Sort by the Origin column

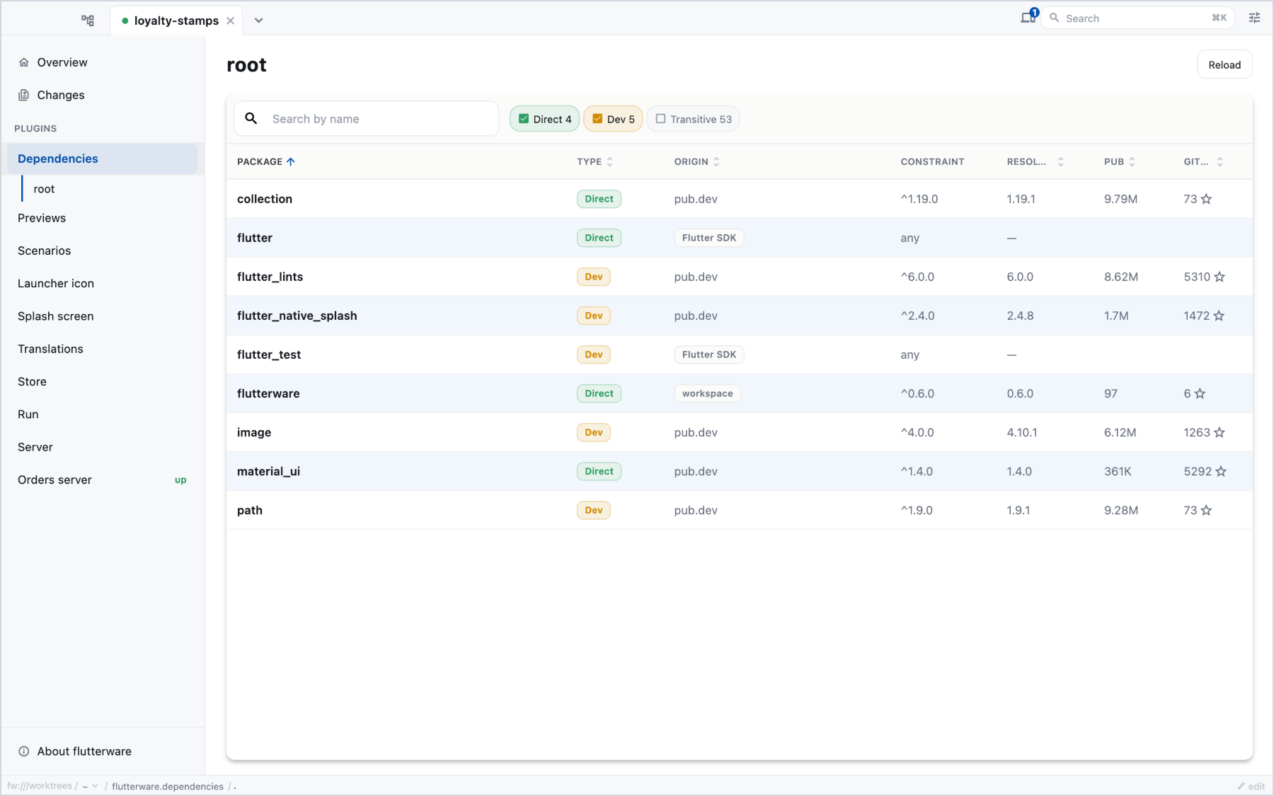tap(696, 161)
